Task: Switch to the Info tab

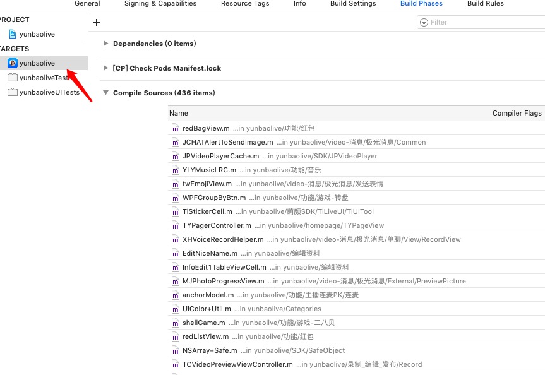Action: pyautogui.click(x=299, y=4)
